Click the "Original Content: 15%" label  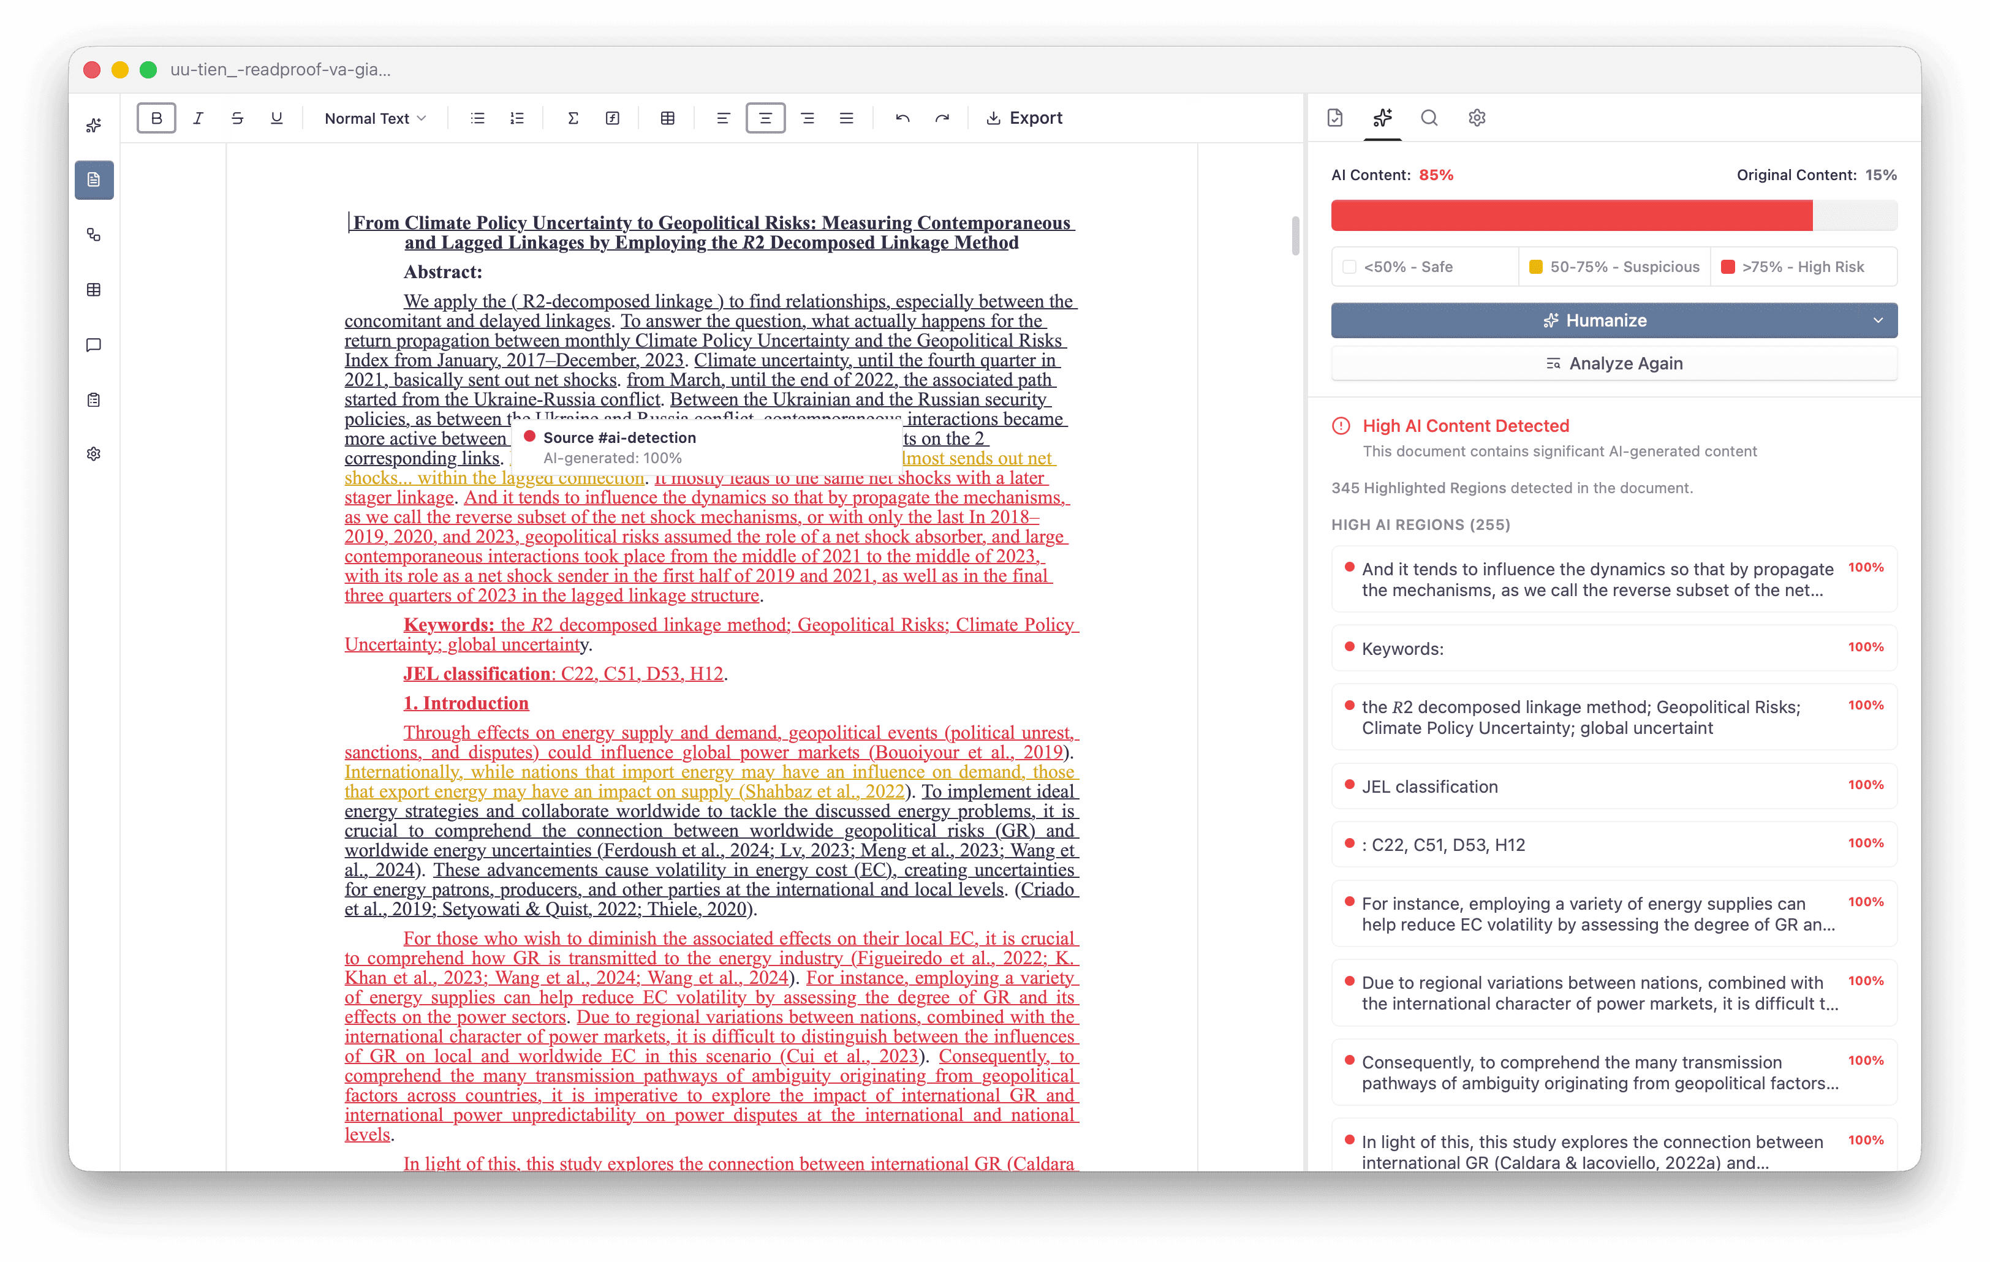click(1817, 175)
